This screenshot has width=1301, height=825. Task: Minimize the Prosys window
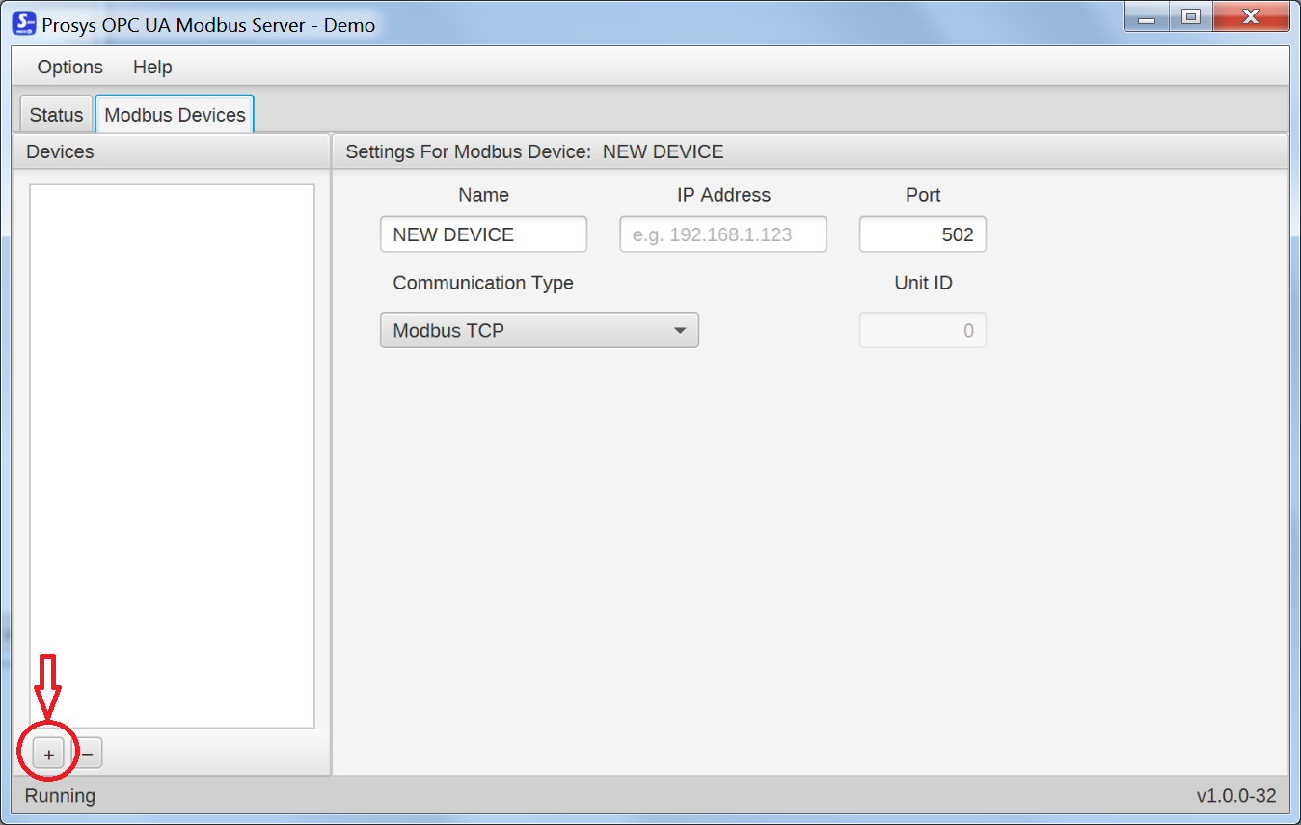[1147, 17]
